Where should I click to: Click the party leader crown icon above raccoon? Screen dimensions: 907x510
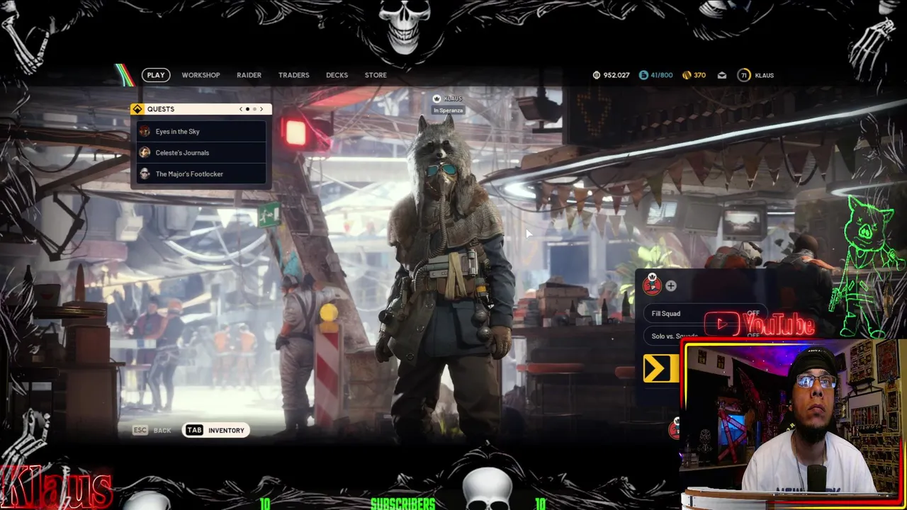pyautogui.click(x=436, y=98)
